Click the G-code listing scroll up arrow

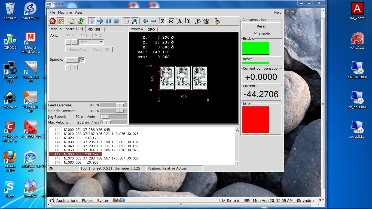(x=237, y=129)
